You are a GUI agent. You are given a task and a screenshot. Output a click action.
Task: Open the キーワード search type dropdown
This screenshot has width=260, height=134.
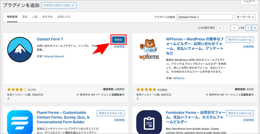click(x=245, y=17)
